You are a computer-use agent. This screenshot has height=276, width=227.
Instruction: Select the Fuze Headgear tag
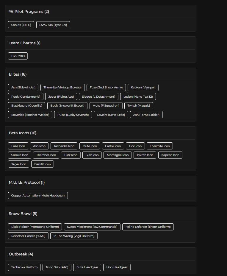tap(87, 267)
